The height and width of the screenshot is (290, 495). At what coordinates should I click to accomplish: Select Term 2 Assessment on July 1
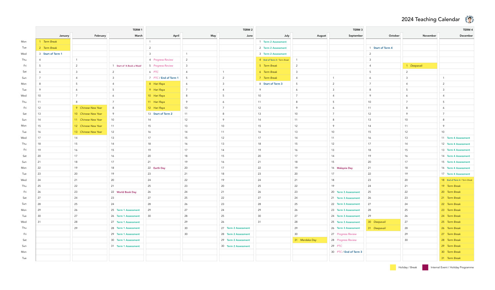275,42
